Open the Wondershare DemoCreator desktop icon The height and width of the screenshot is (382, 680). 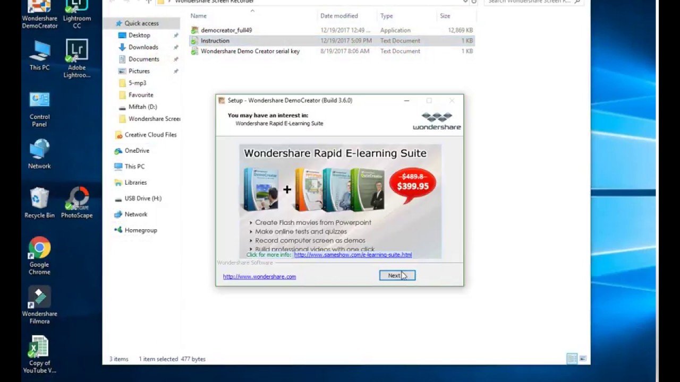click(40, 14)
